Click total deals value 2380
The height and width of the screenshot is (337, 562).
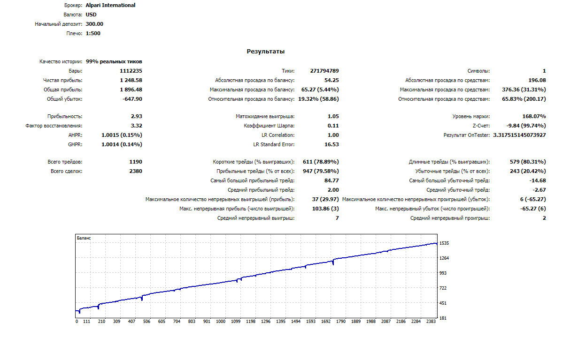tap(136, 171)
